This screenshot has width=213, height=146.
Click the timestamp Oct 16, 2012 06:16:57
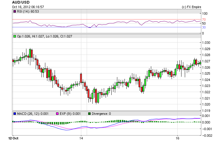coord(28,7)
